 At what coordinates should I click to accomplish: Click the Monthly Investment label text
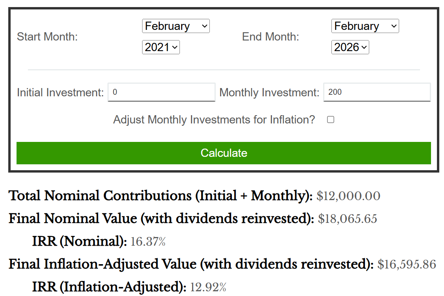tap(269, 93)
